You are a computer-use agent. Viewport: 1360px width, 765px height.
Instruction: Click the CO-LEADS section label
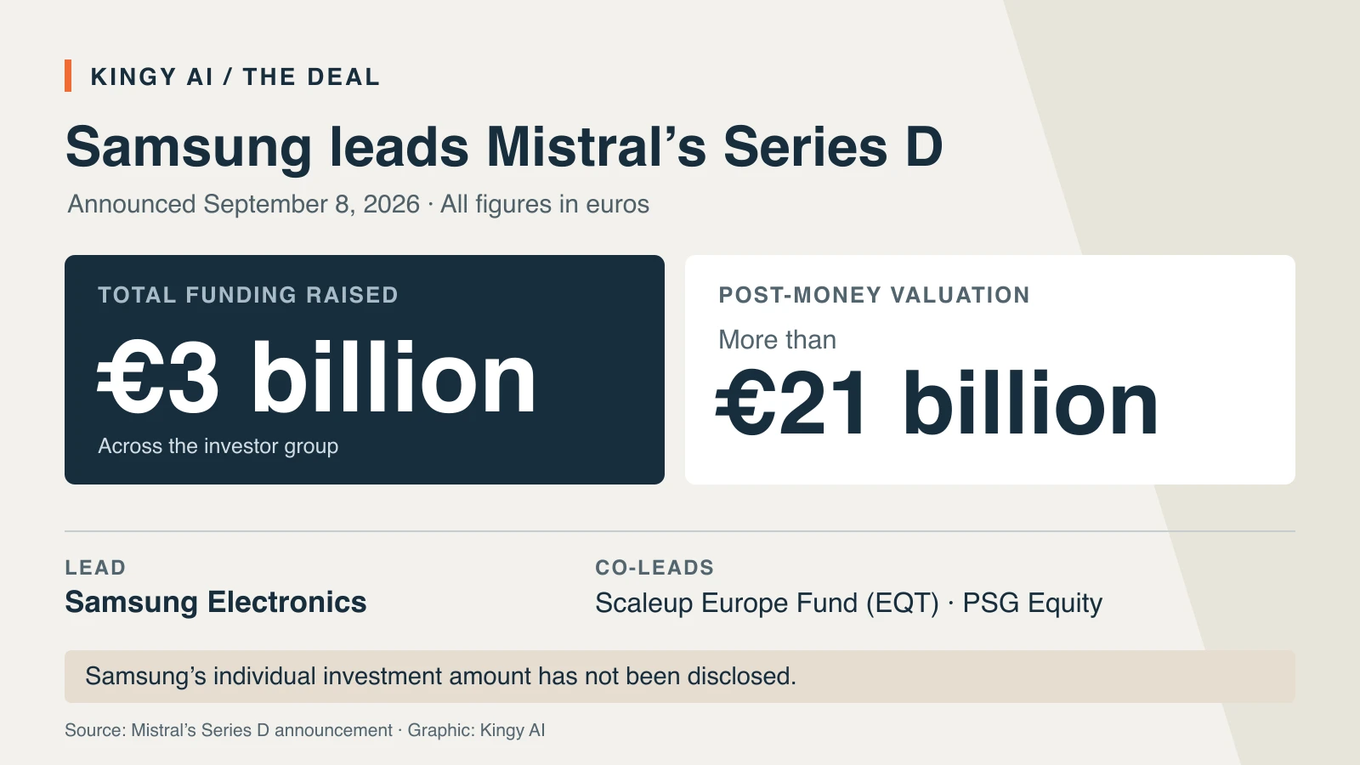(x=654, y=568)
